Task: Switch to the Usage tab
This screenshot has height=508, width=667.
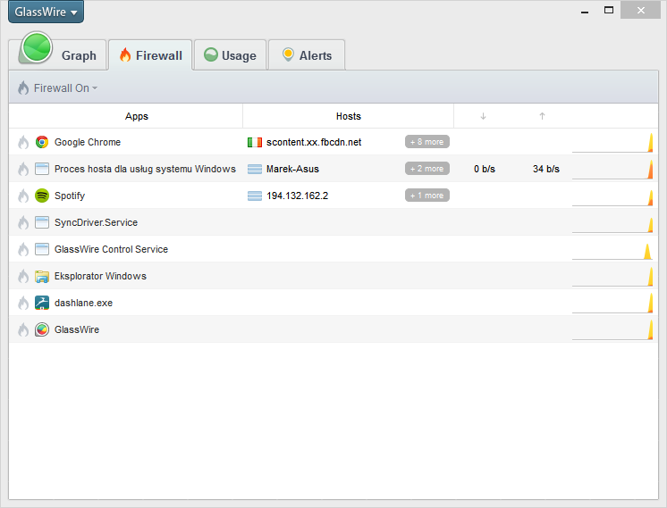Action: tap(230, 55)
